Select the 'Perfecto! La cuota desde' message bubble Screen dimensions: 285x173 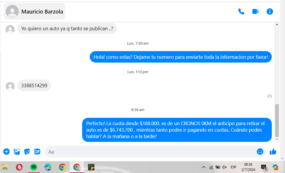(x=177, y=130)
